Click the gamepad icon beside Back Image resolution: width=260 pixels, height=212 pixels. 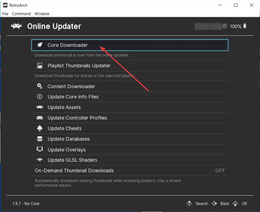coord(214,203)
